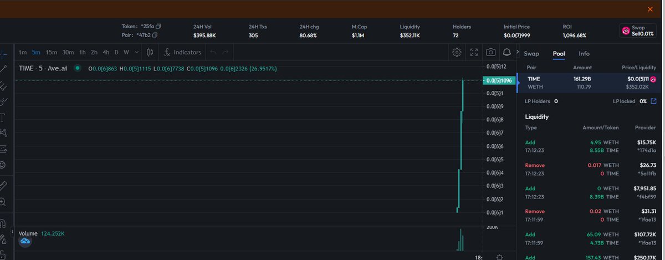Image resolution: width=665 pixels, height=260 pixels.
Task: Open price alert bell
Action: coord(507,52)
